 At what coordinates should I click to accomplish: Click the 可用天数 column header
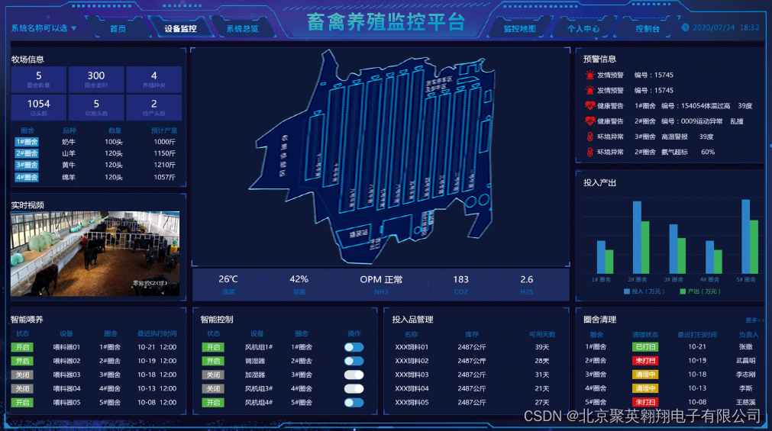pyautogui.click(x=542, y=334)
